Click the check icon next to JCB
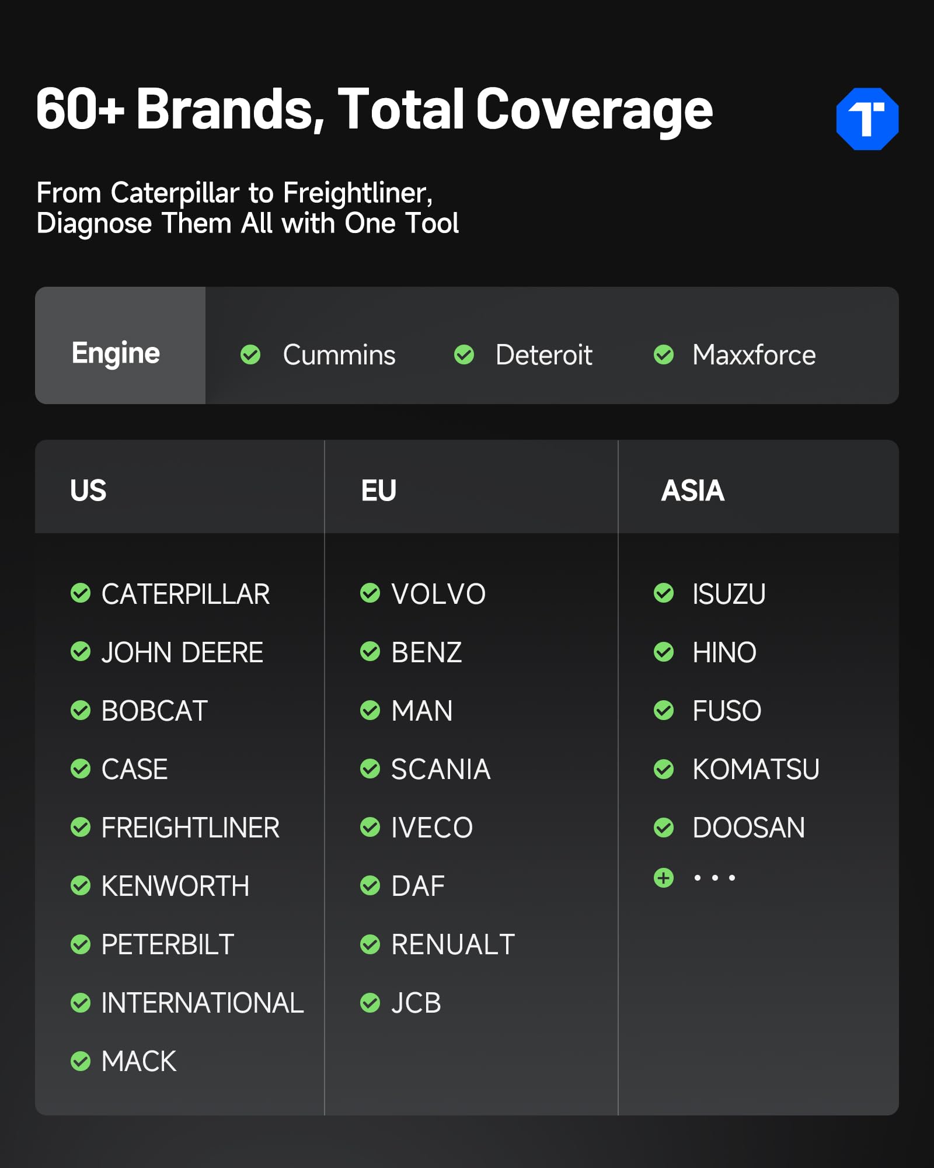Screen dimensions: 934x1168 pos(370,1003)
